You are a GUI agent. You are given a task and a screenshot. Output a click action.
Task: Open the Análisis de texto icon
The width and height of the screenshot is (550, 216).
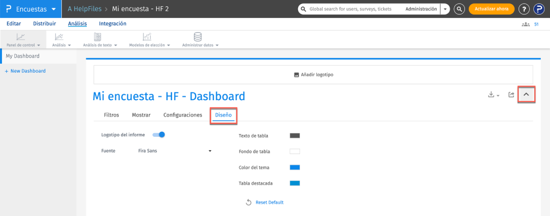click(98, 37)
